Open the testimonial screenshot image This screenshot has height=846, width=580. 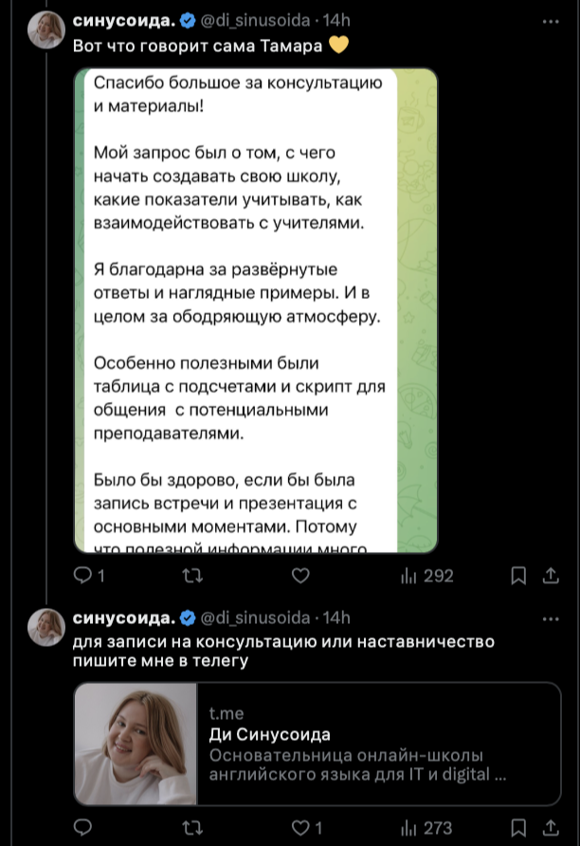click(x=256, y=310)
